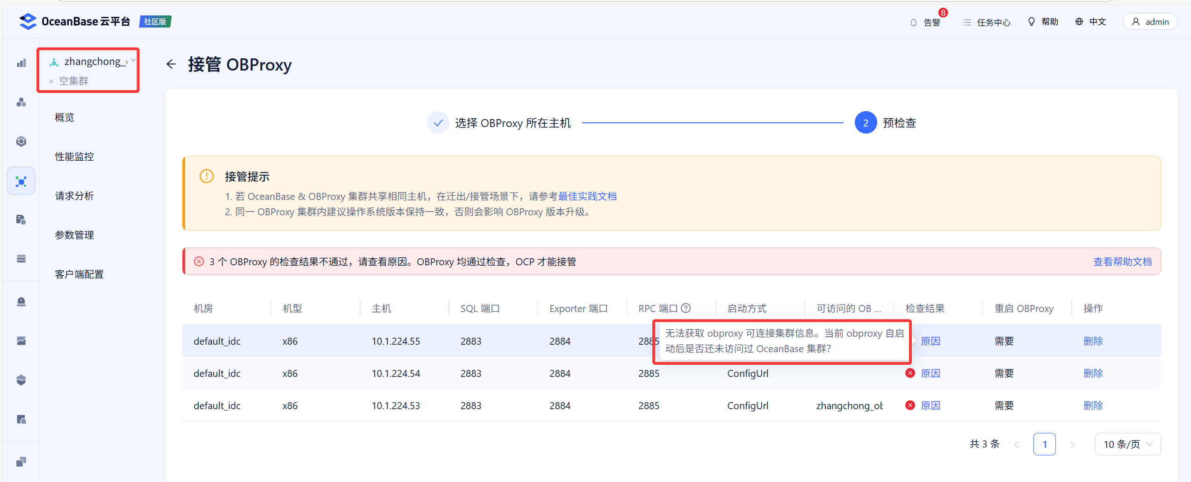Image resolution: width=1191 pixels, height=482 pixels.
Task: Go to 性能监控 menu item
Action: point(74,156)
